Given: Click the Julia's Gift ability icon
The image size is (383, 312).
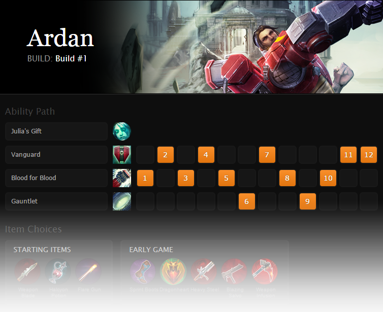Looking at the screenshot, I should 122,131.
